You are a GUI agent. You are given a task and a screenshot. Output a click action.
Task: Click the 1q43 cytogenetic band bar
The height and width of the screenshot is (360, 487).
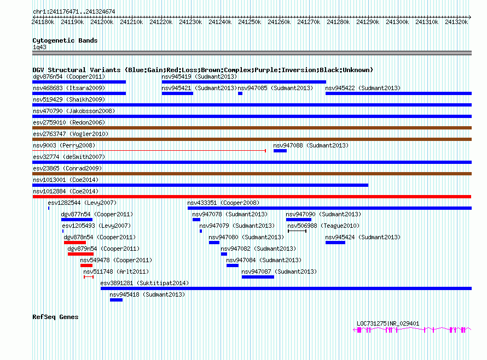pos(252,53)
